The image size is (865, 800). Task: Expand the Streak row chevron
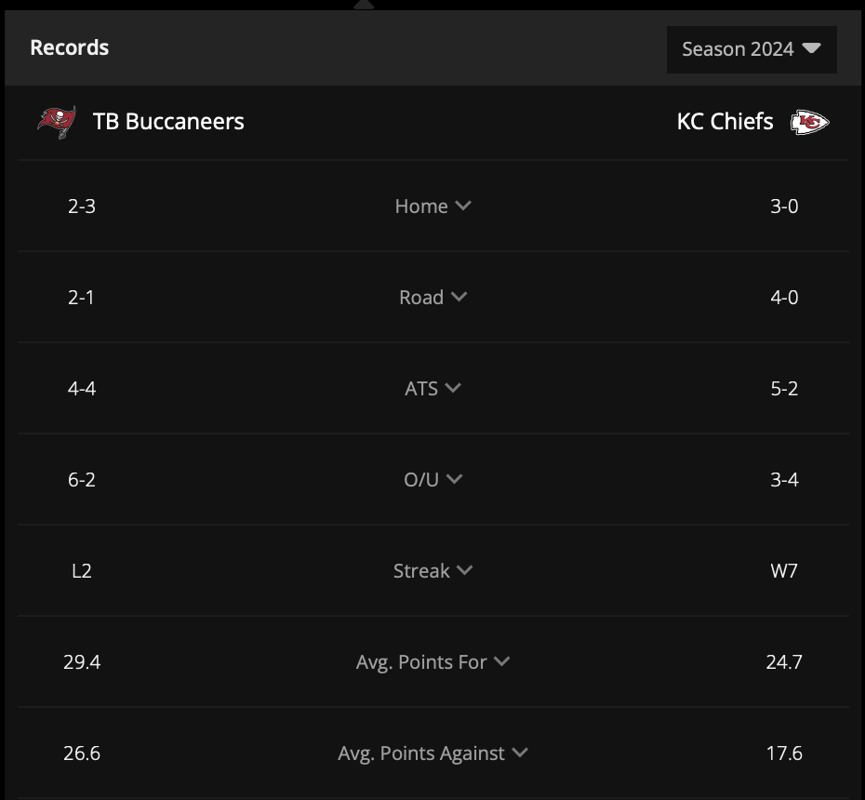[464, 570]
